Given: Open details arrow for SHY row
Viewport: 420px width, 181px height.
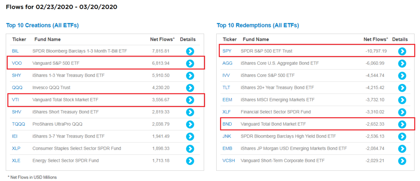Looking at the screenshot, I should pyautogui.click(x=190, y=76).
